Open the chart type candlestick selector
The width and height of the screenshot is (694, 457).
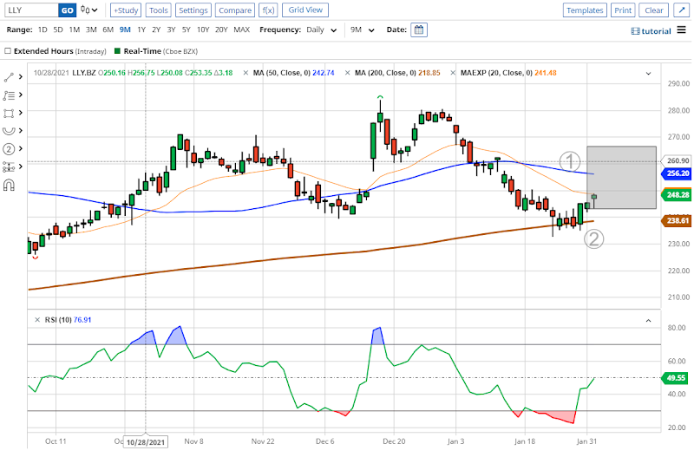(89, 10)
